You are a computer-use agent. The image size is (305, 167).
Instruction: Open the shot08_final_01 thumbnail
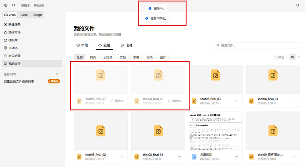[x=158, y=130]
